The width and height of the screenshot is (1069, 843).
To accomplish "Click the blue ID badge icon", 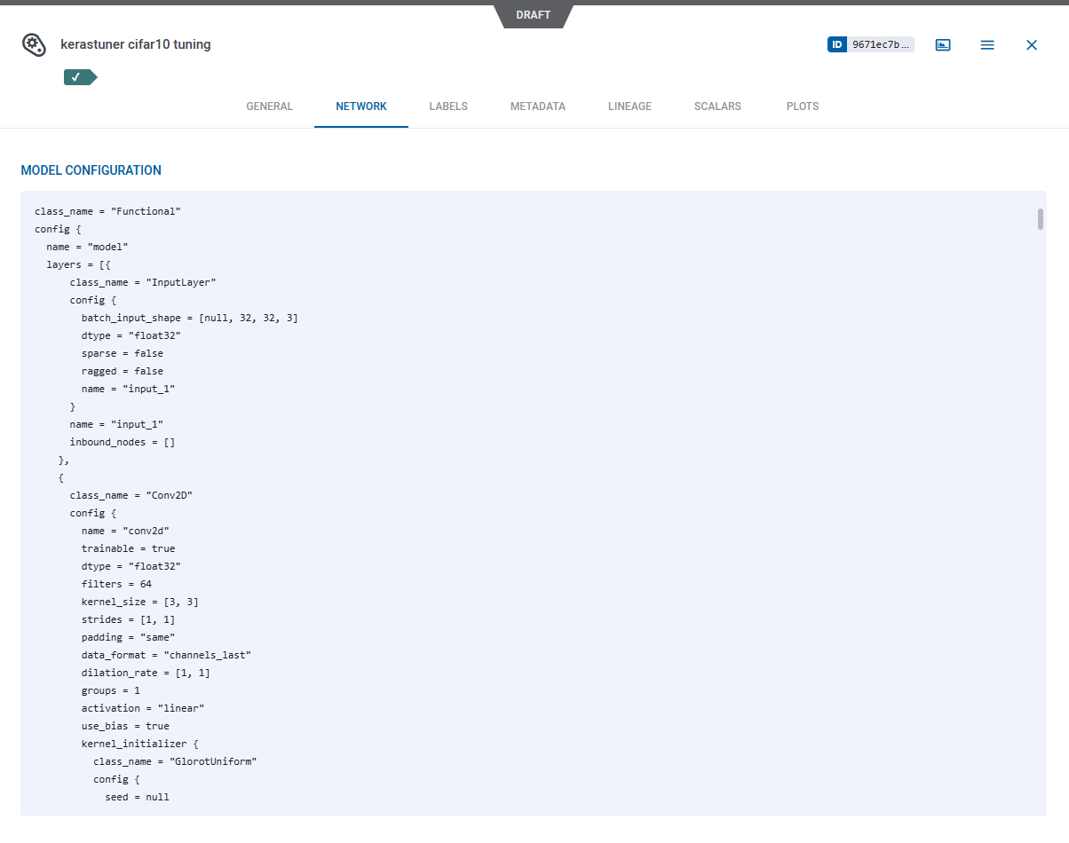I will [837, 44].
